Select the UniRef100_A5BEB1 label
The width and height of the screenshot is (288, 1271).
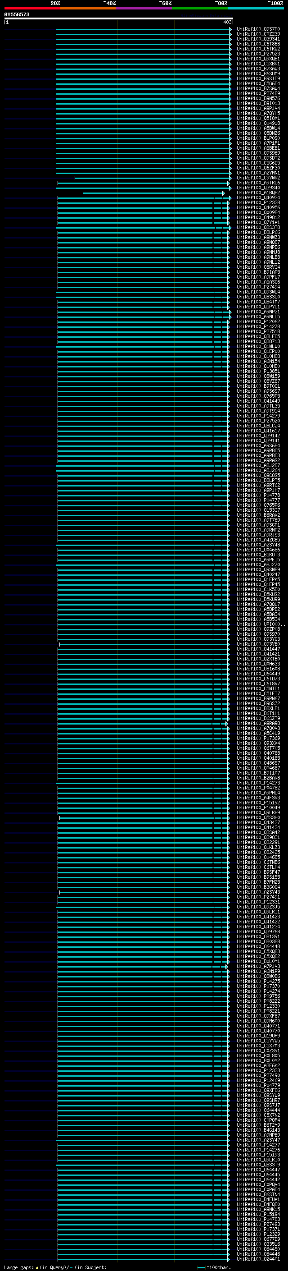(258, 148)
